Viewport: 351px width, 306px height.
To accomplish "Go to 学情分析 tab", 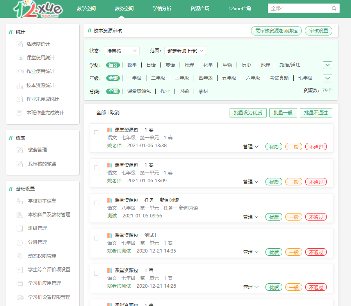I will point(162,9).
